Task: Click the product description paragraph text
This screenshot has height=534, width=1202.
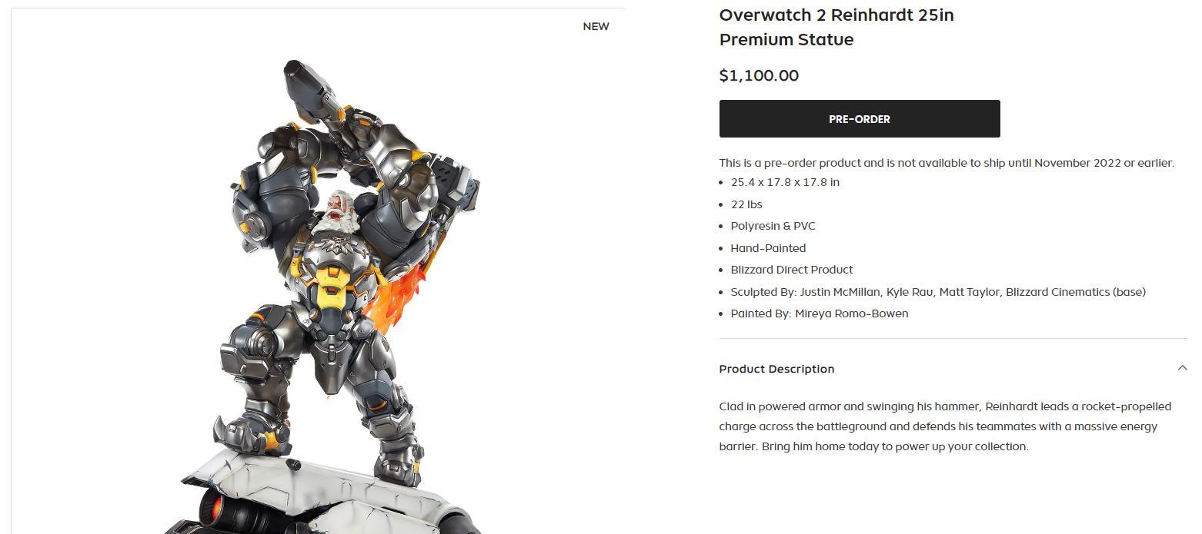Action: (x=945, y=426)
